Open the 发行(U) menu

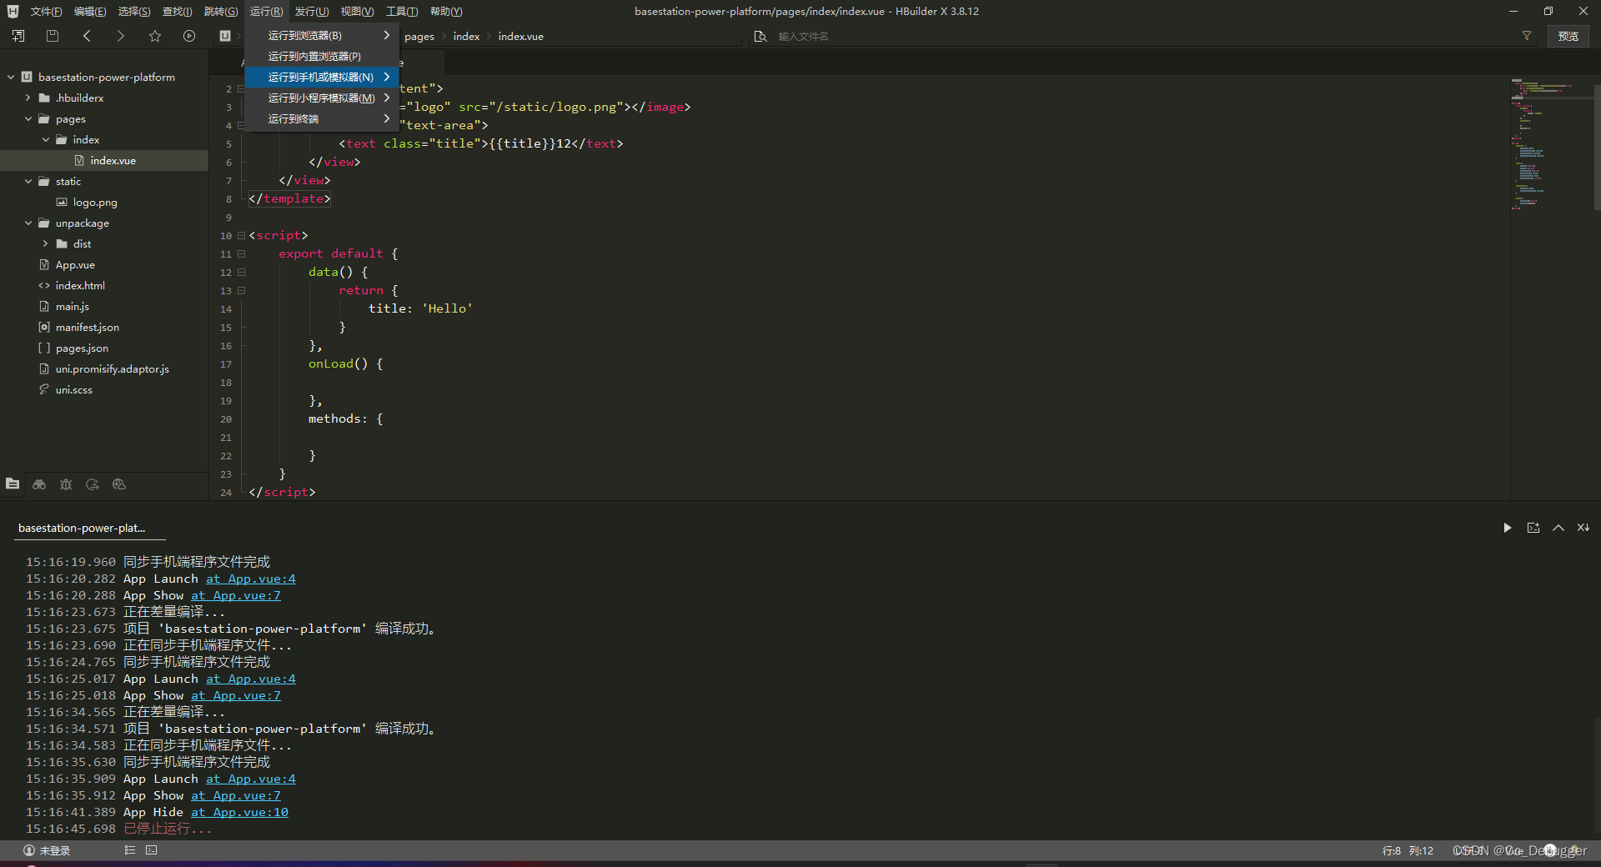click(312, 12)
